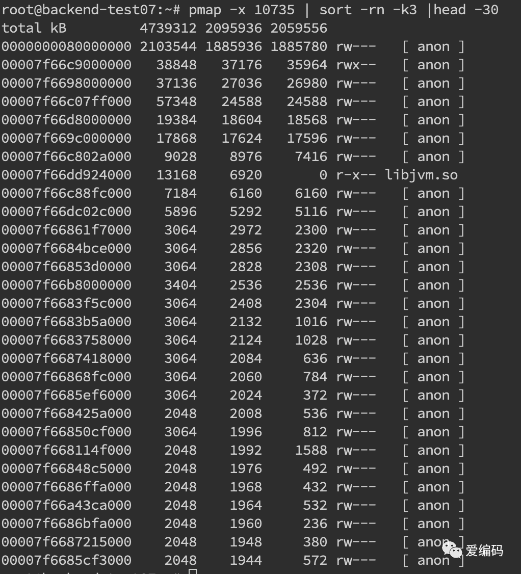The image size is (521, 574).
Task: Click the 57348 size value
Action: pyautogui.click(x=176, y=101)
